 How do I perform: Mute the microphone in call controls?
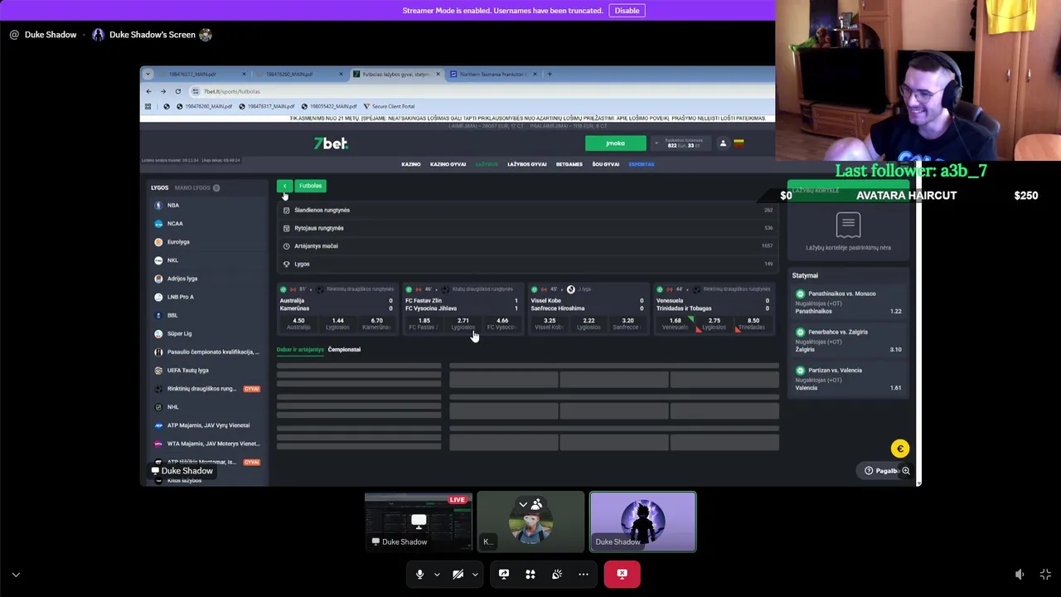point(419,574)
